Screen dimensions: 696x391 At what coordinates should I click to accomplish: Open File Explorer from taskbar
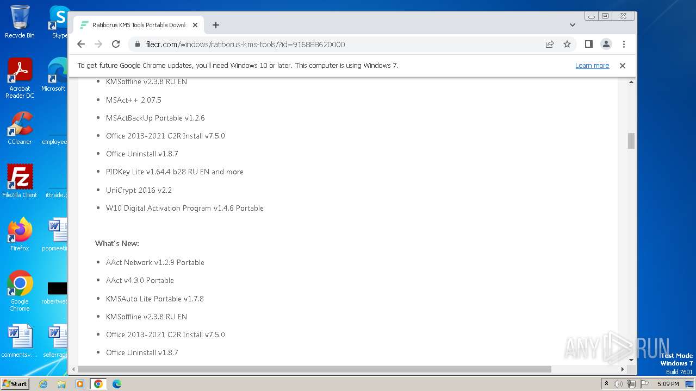61,384
